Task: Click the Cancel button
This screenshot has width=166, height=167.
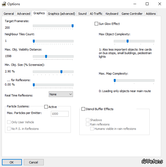Action: 33,162
